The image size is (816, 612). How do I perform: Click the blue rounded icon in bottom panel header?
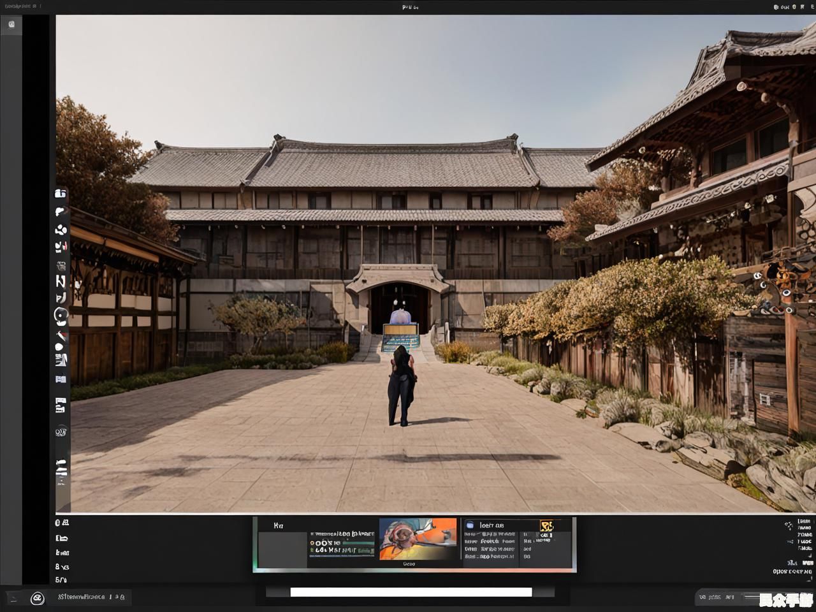tap(470, 525)
